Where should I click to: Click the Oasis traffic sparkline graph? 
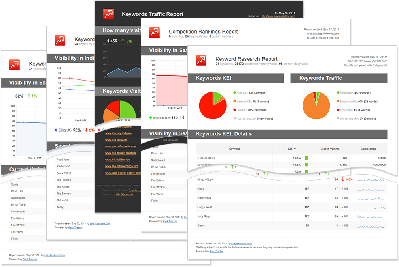pos(370,226)
